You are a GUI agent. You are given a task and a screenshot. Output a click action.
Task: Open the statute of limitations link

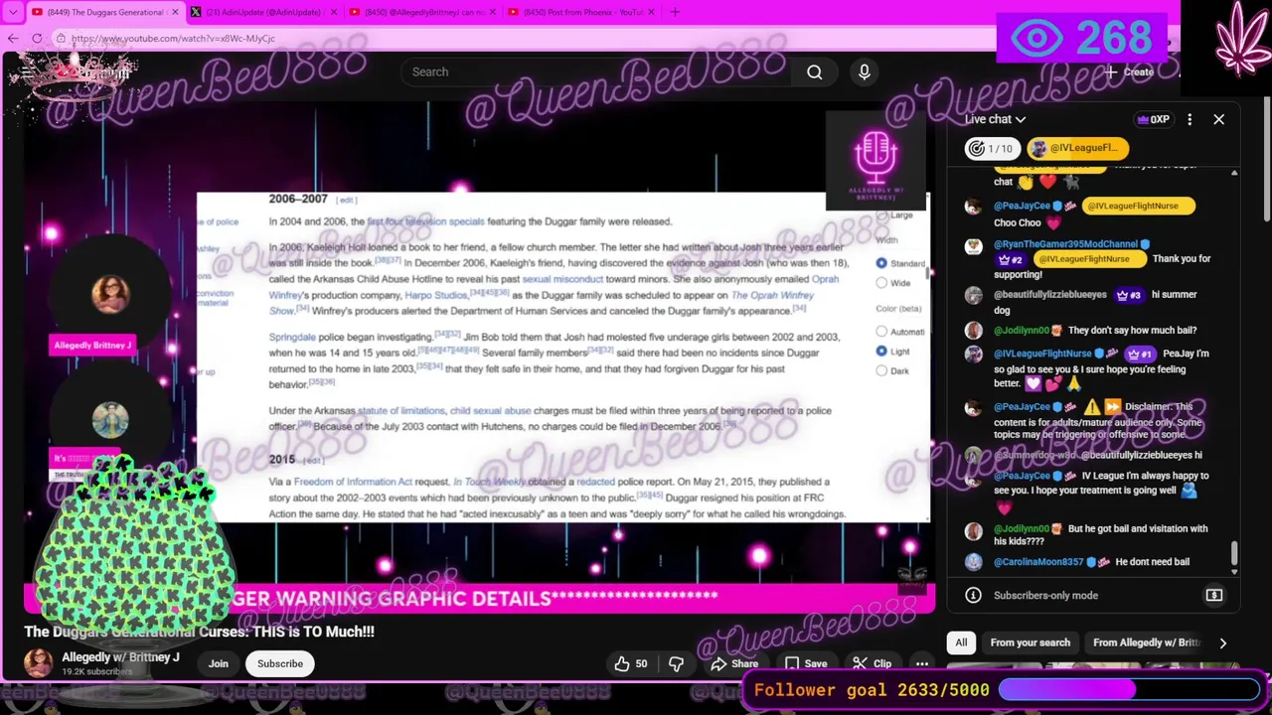pos(400,410)
